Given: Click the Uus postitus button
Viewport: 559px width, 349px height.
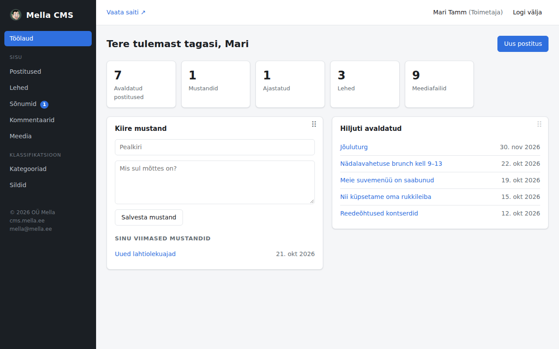Looking at the screenshot, I should pos(523,44).
